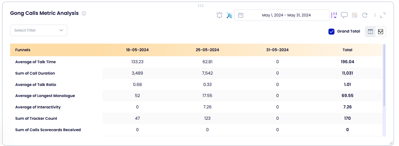Open the three-dot more options menu
Viewport: 399px width, 146px height.
[x=375, y=15]
